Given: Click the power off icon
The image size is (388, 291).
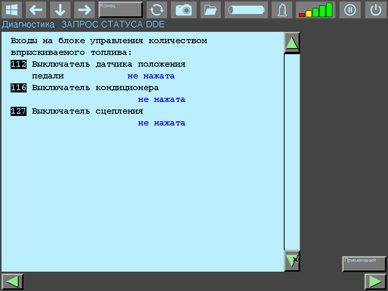Looking at the screenshot, I should pyautogui.click(x=375, y=9).
